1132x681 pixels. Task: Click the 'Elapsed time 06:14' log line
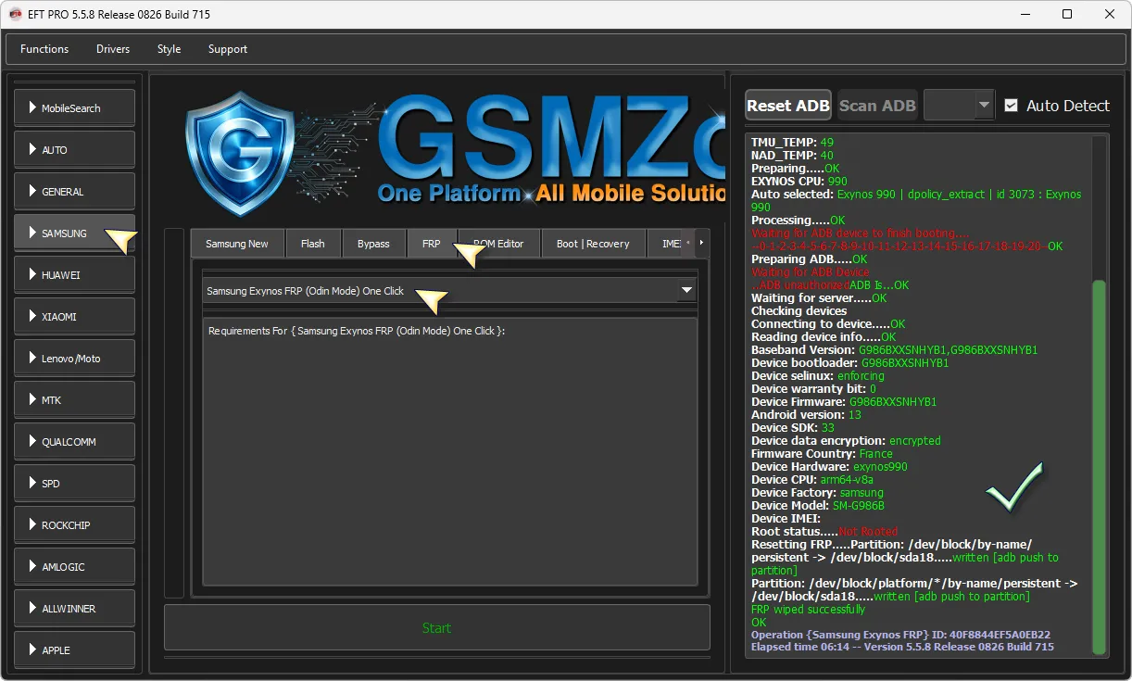pos(902,647)
